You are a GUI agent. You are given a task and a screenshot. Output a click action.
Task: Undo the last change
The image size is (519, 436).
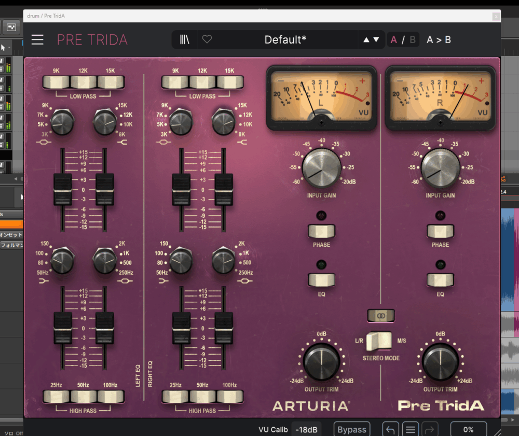390,429
